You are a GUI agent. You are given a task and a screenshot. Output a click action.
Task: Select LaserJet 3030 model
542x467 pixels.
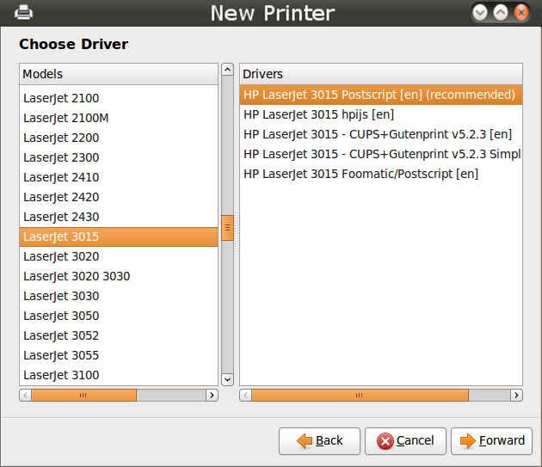pyautogui.click(x=119, y=296)
